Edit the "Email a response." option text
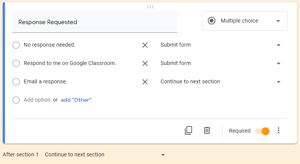Screen dimensions: 300x164 45,82
